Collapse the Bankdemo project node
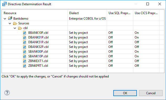Viewport: 166px width, 100px height. tap(5, 19)
